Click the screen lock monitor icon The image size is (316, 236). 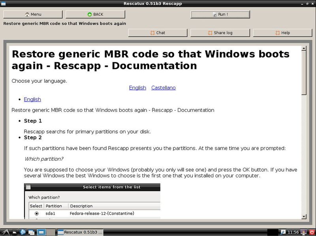click(x=304, y=232)
